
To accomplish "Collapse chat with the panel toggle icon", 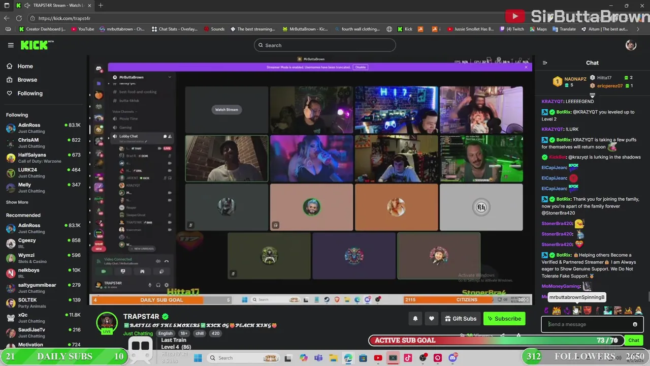I will click(x=545, y=63).
